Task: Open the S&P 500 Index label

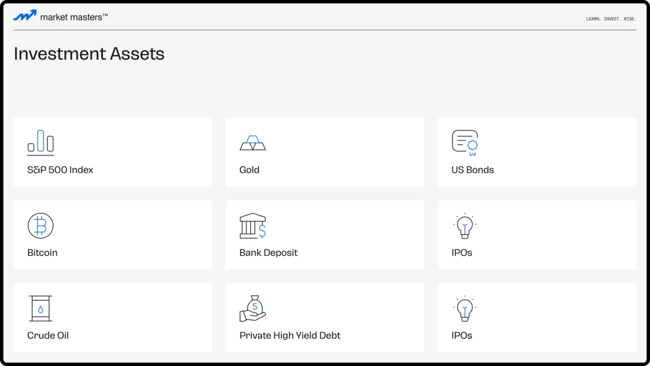Action: [60, 170]
